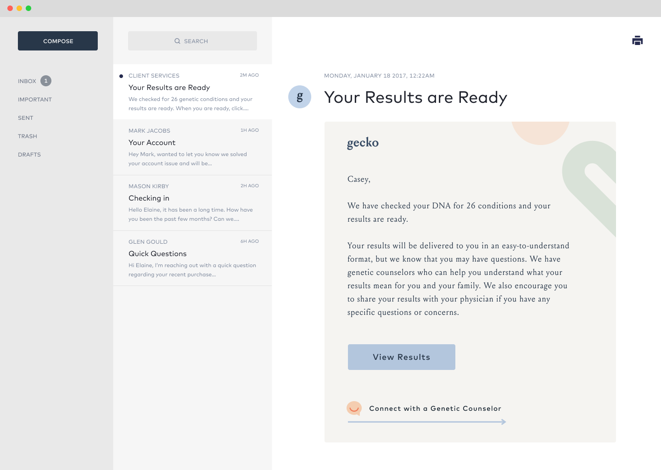Open Mark Jacobs' Your Account email
This screenshot has width=661, height=470.
click(193, 147)
